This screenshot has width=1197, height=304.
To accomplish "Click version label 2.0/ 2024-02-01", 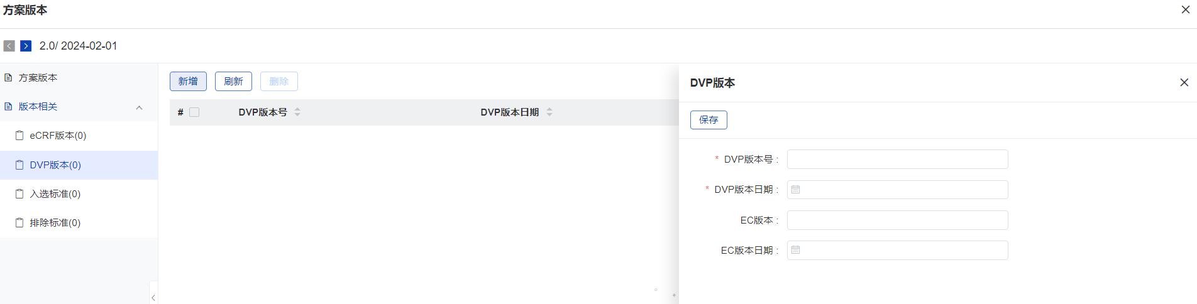I will tap(78, 46).
